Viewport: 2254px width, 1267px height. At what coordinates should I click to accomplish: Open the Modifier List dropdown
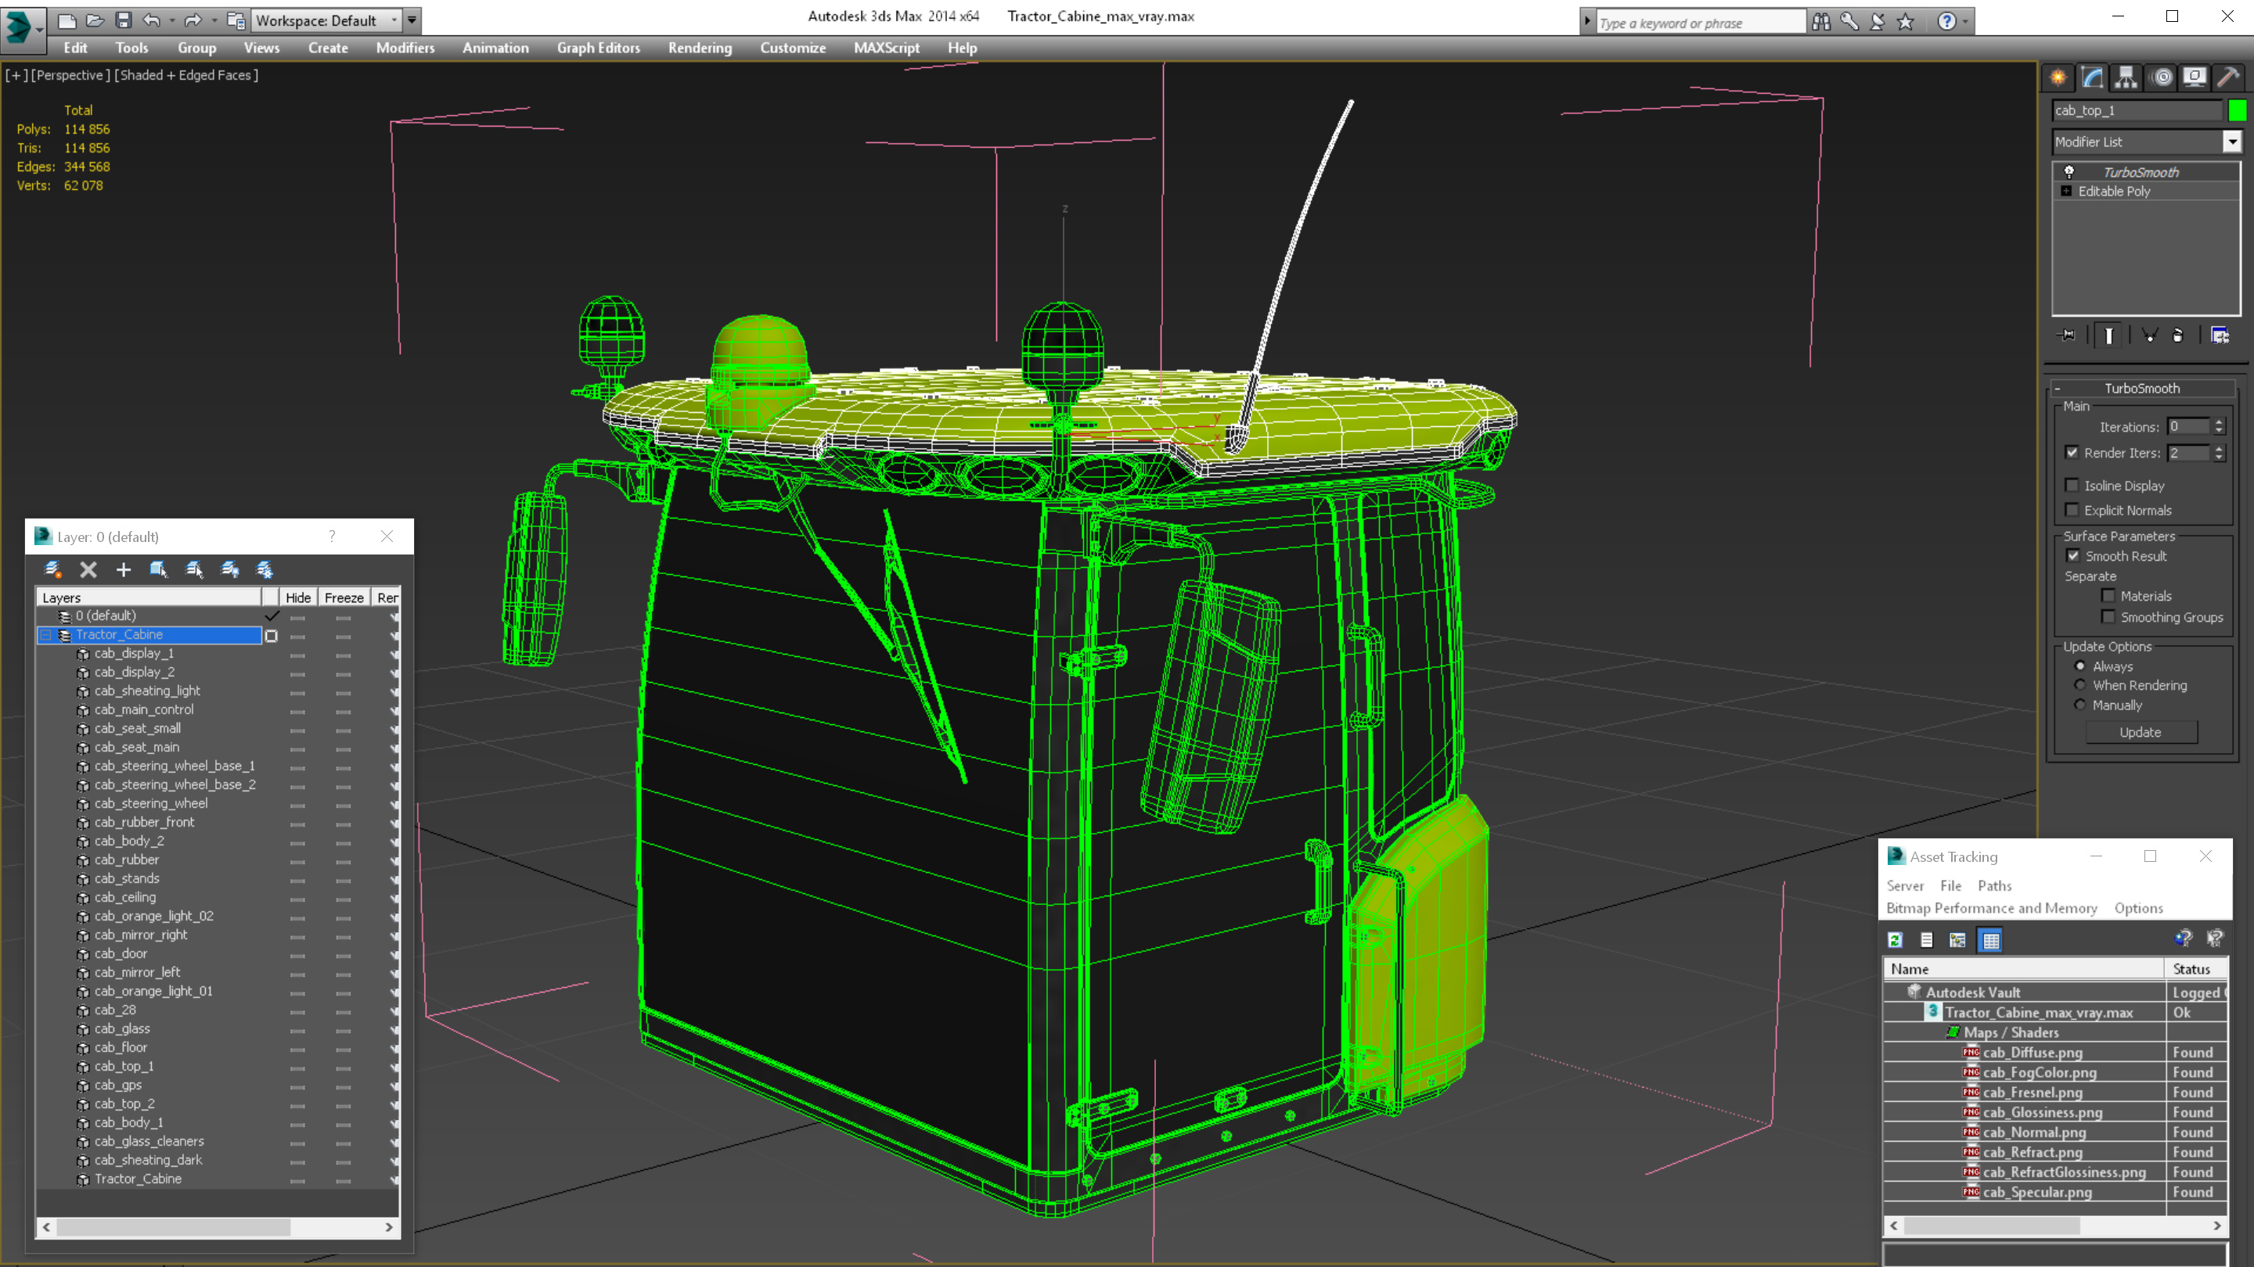(x=2232, y=142)
